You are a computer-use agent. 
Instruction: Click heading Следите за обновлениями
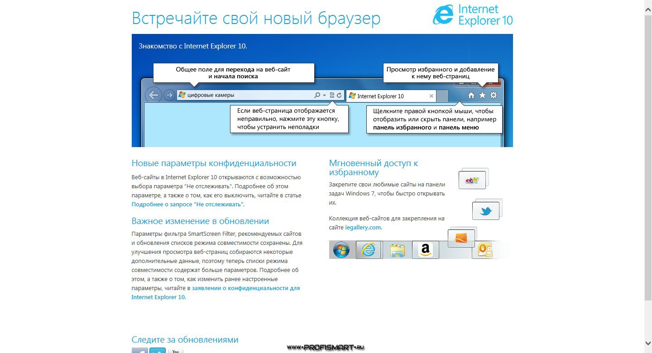point(185,339)
